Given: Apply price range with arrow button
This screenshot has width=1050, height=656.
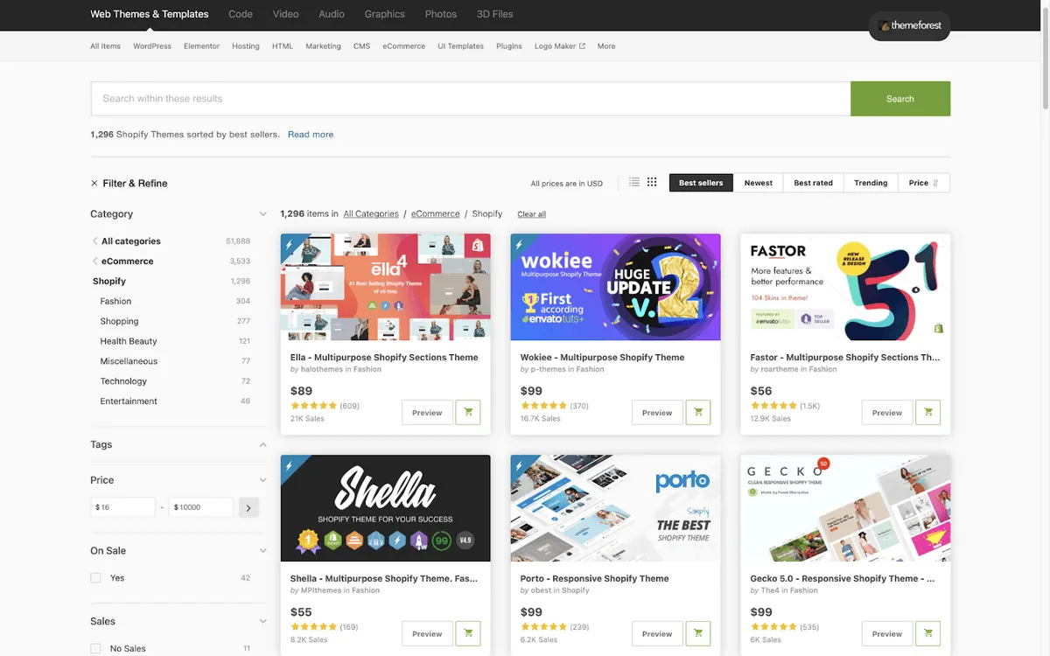Looking at the screenshot, I should coord(248,507).
